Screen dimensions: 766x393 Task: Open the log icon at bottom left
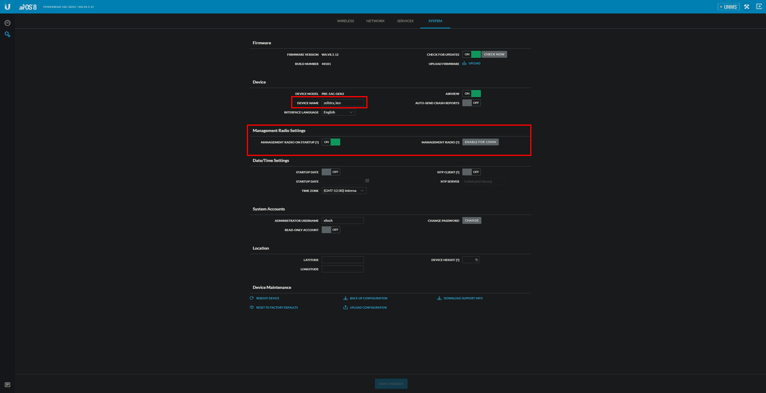click(7, 385)
